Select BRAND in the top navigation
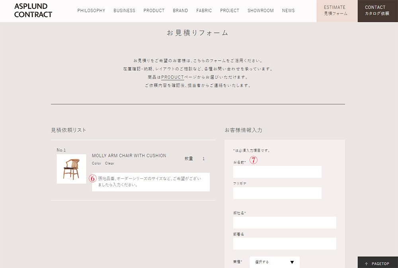The height and width of the screenshot is (268, 398). [x=180, y=11]
